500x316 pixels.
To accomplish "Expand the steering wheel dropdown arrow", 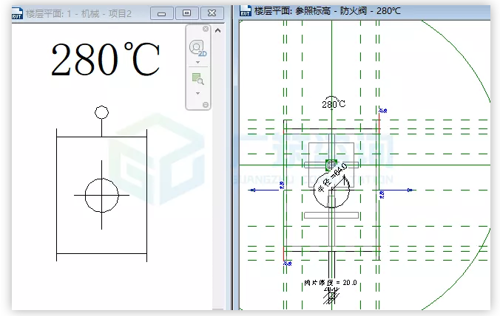I will click(x=197, y=62).
